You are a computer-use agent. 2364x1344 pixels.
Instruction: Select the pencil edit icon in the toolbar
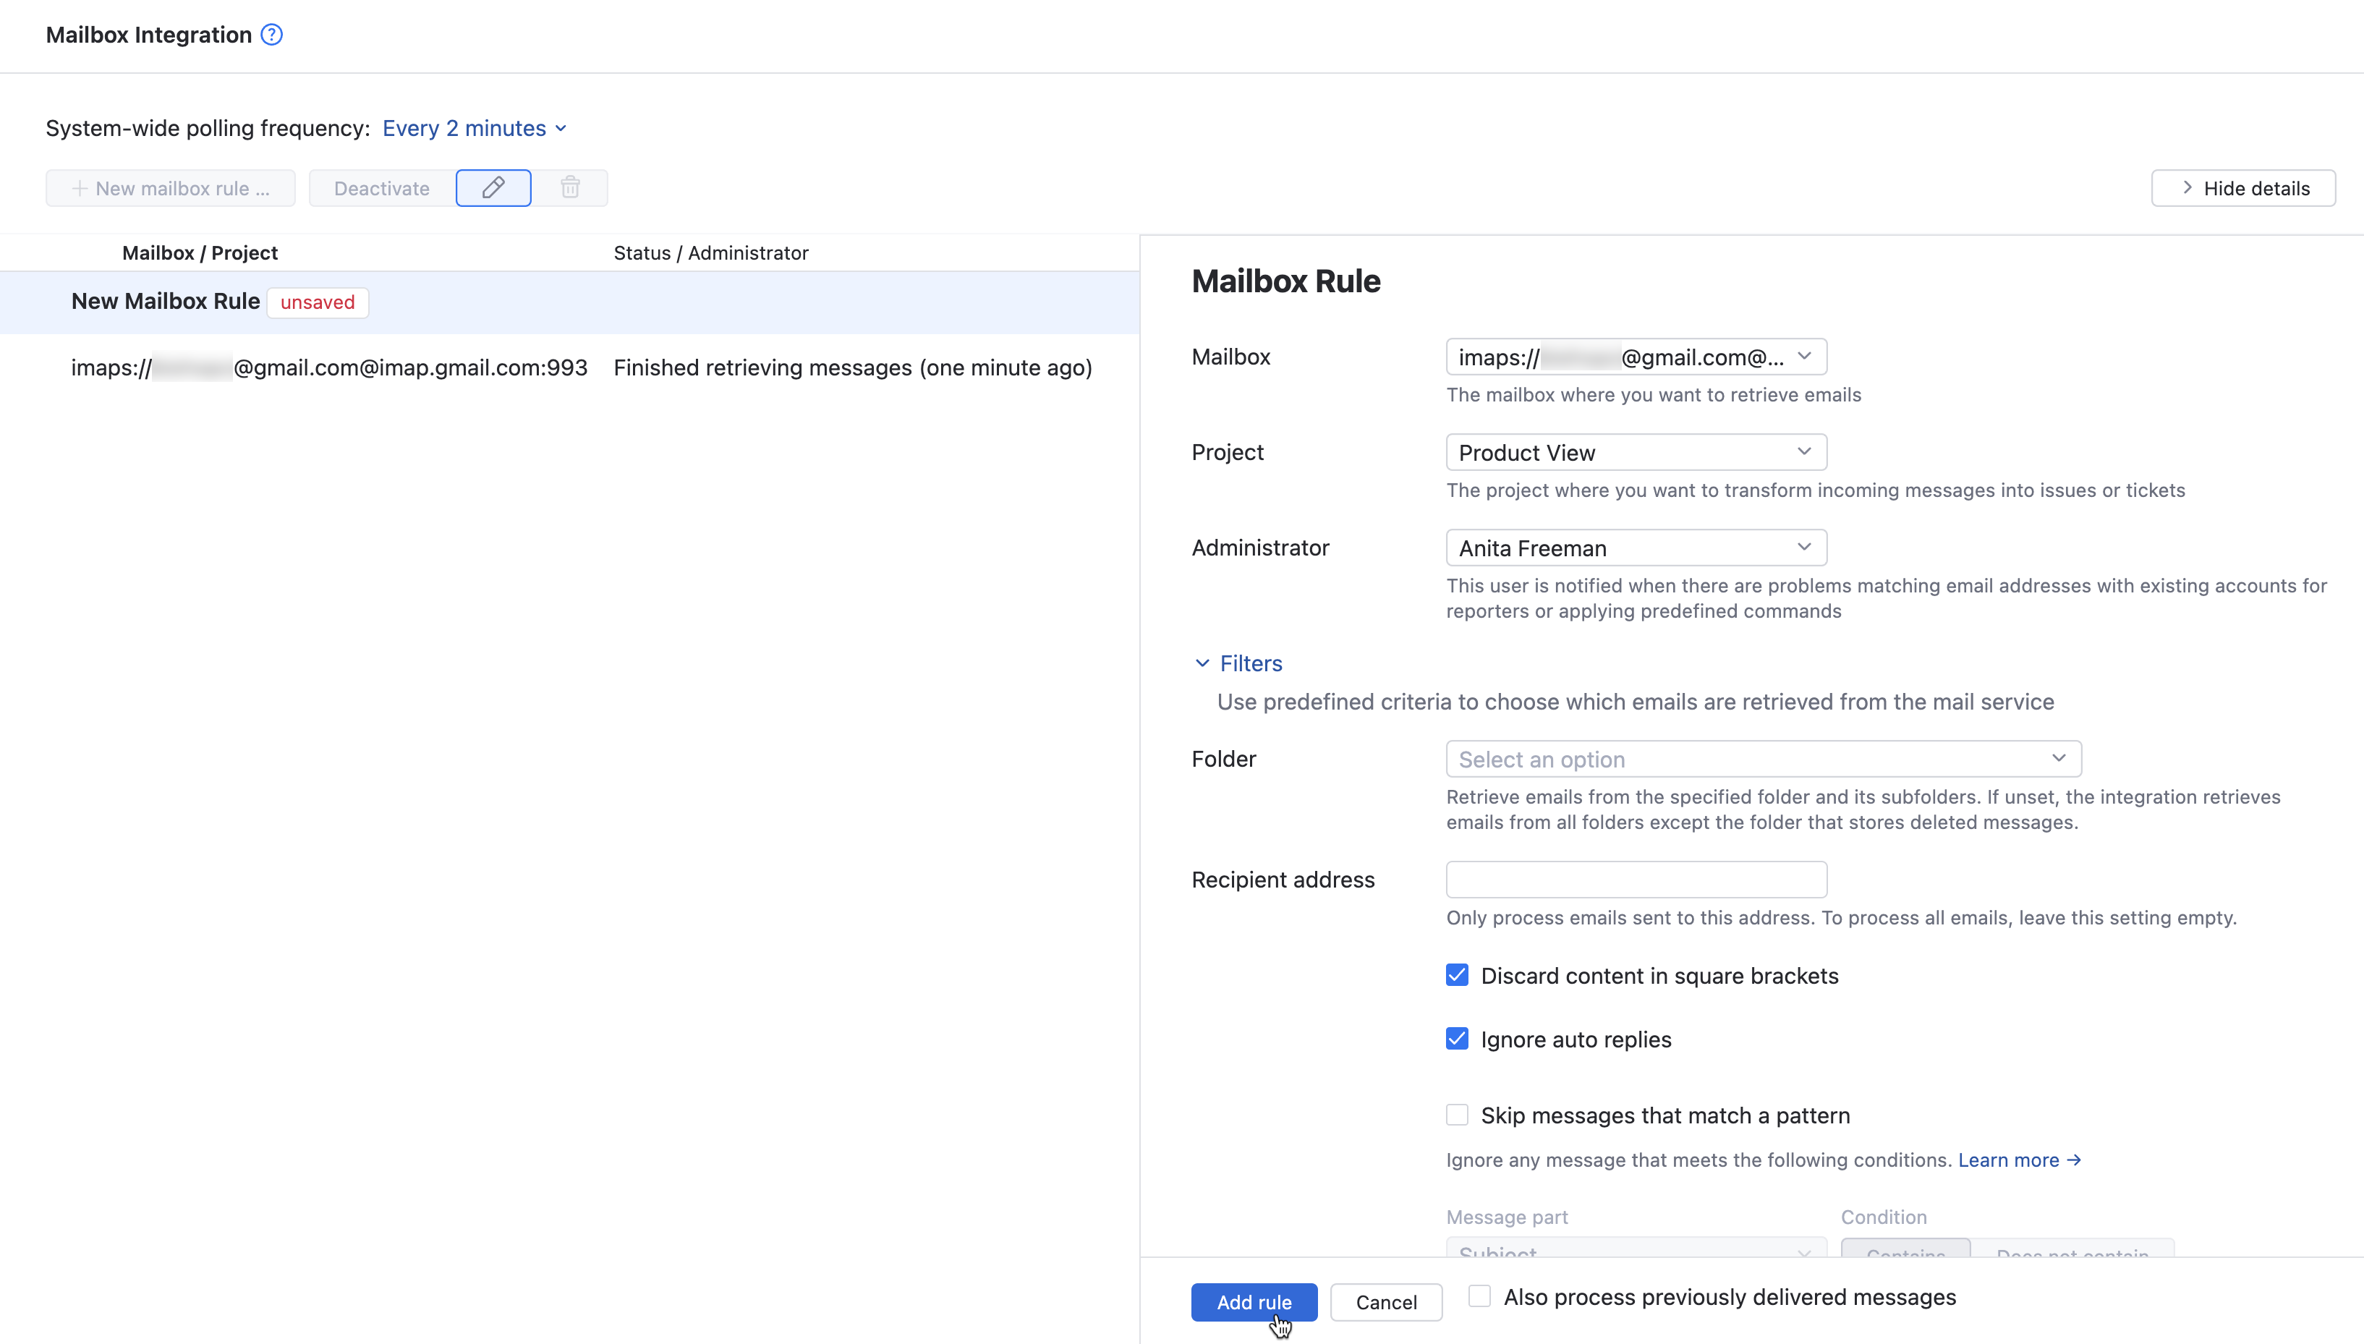coord(493,187)
